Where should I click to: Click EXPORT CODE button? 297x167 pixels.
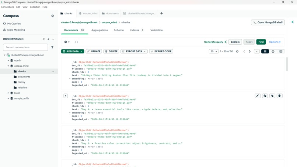(x=161, y=51)
